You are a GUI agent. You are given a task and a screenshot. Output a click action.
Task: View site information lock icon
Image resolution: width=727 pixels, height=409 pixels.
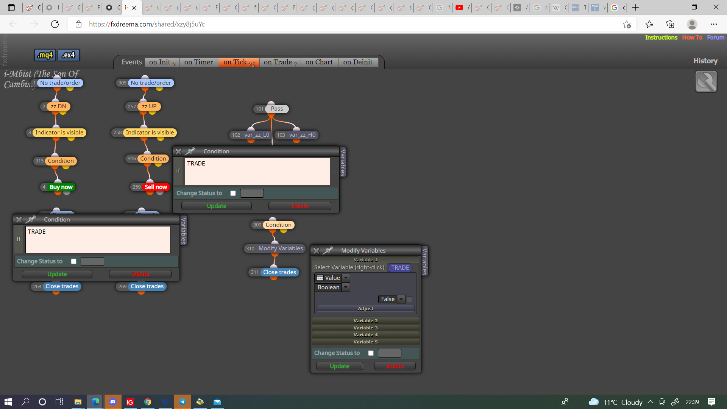pyautogui.click(x=78, y=24)
